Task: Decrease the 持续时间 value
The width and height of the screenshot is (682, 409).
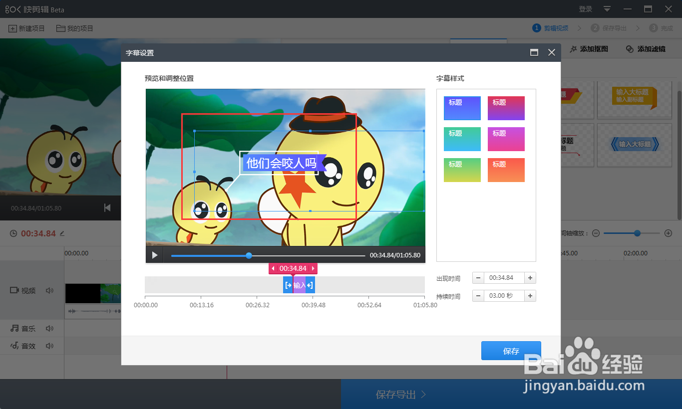Action: (478, 296)
